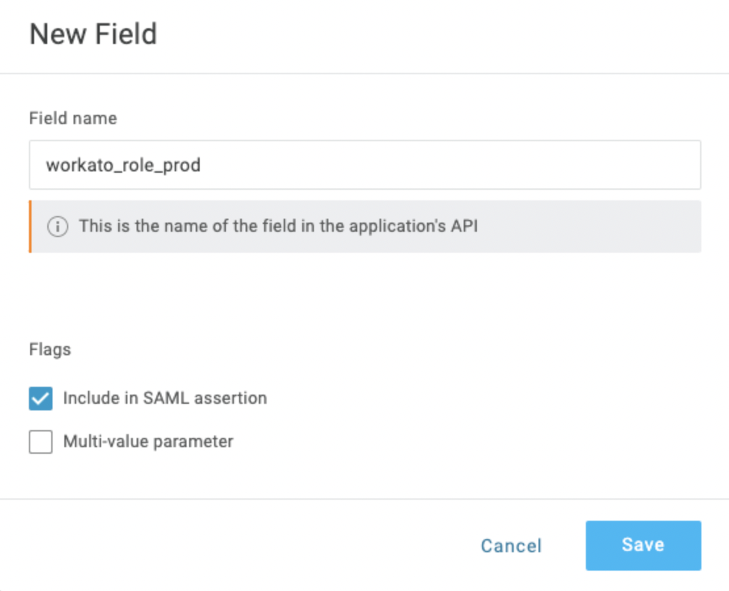Click the Field name text input
The width and height of the screenshot is (729, 591).
pos(364,165)
